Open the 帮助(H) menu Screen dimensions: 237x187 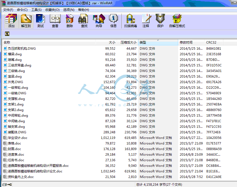(84, 10)
